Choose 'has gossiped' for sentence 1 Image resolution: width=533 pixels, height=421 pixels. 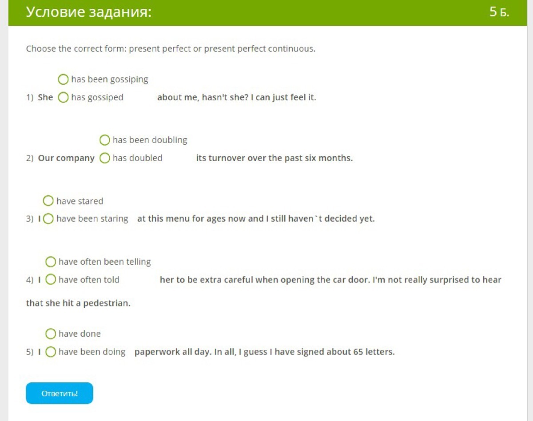(x=64, y=97)
